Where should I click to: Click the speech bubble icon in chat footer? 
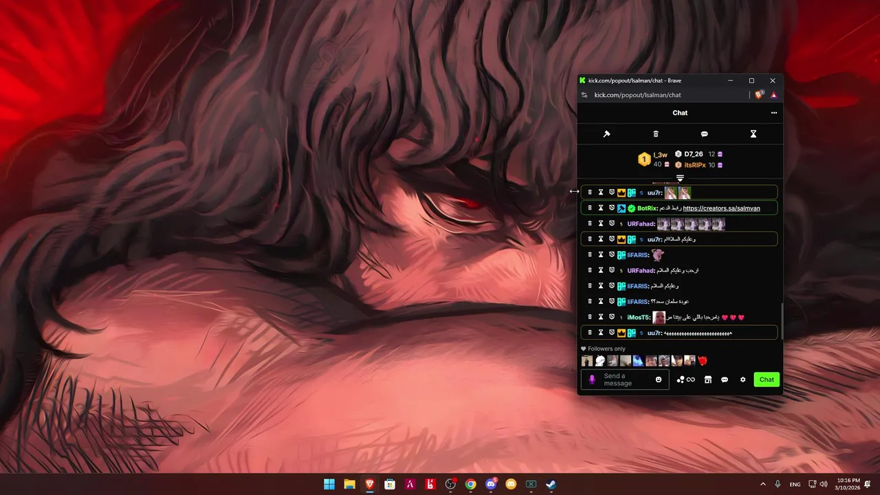point(725,379)
